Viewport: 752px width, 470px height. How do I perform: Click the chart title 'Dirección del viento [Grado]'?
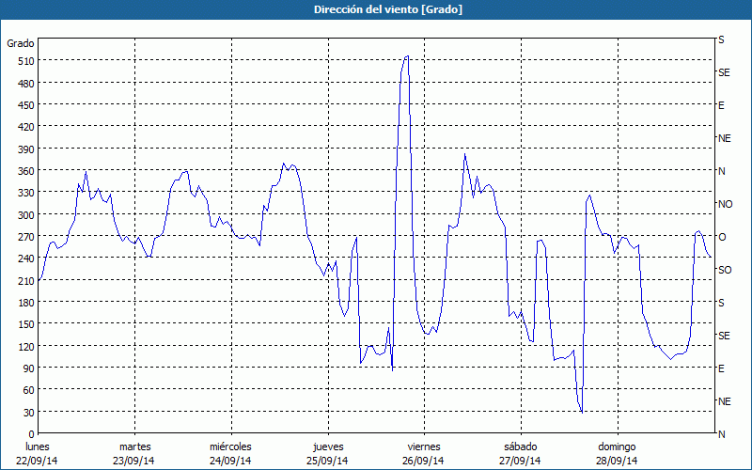point(375,9)
